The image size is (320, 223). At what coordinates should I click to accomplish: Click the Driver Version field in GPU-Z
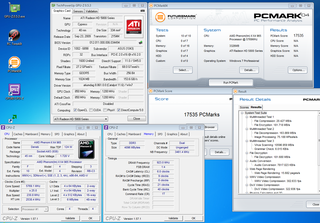[108, 85]
